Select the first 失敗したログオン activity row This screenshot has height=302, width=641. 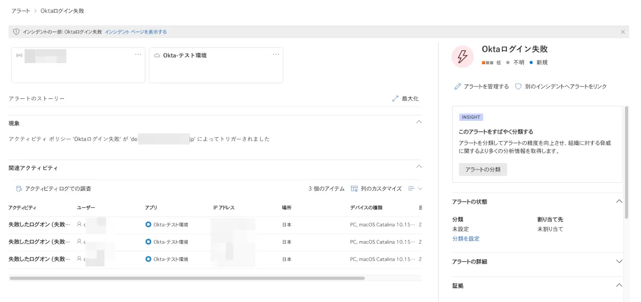click(40, 225)
